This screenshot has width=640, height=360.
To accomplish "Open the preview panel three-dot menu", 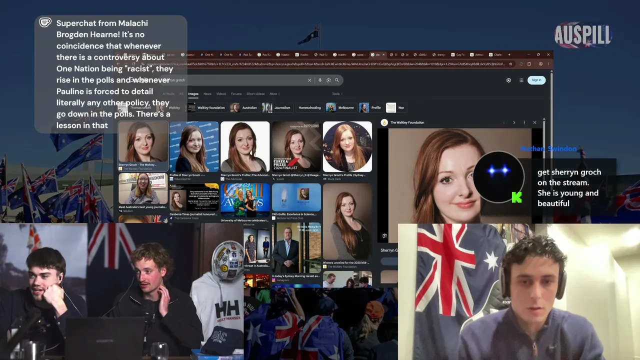I will coord(524,122).
